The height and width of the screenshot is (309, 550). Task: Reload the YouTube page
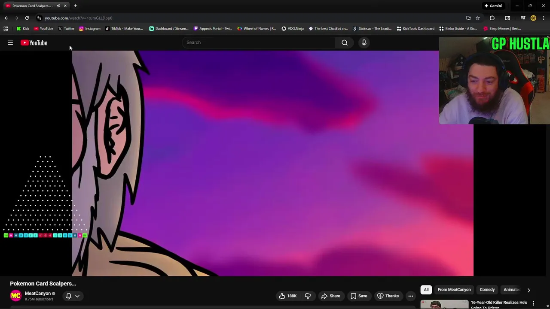[27, 18]
